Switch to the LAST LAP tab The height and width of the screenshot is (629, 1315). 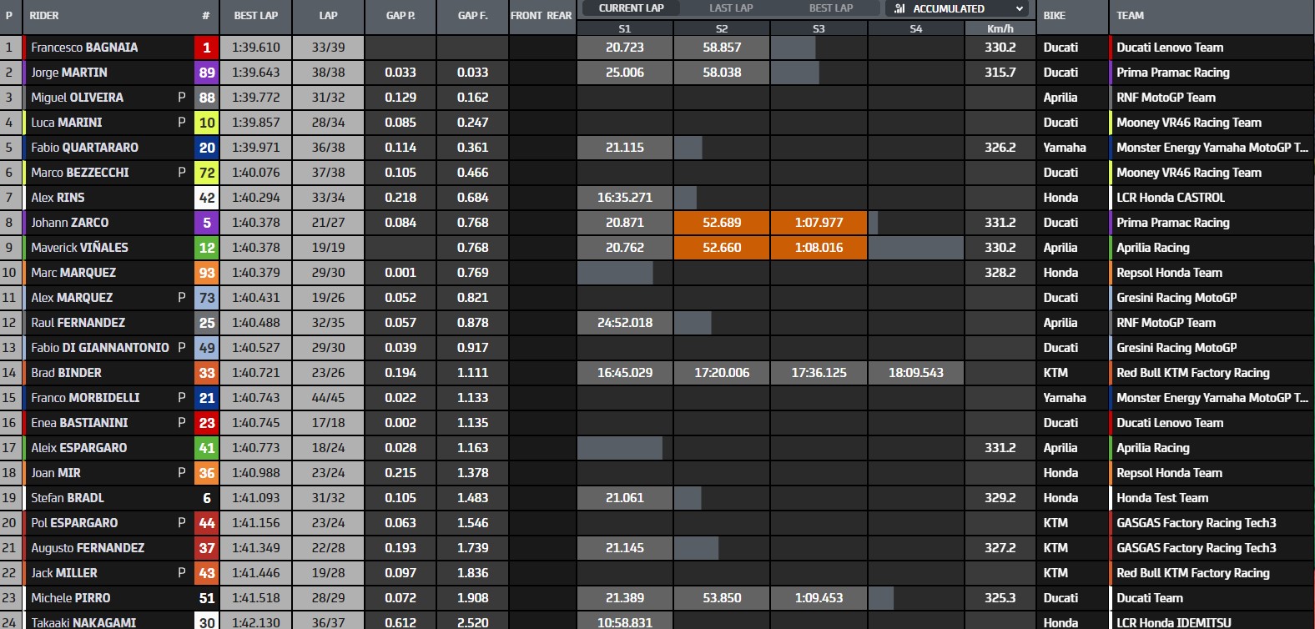(731, 8)
